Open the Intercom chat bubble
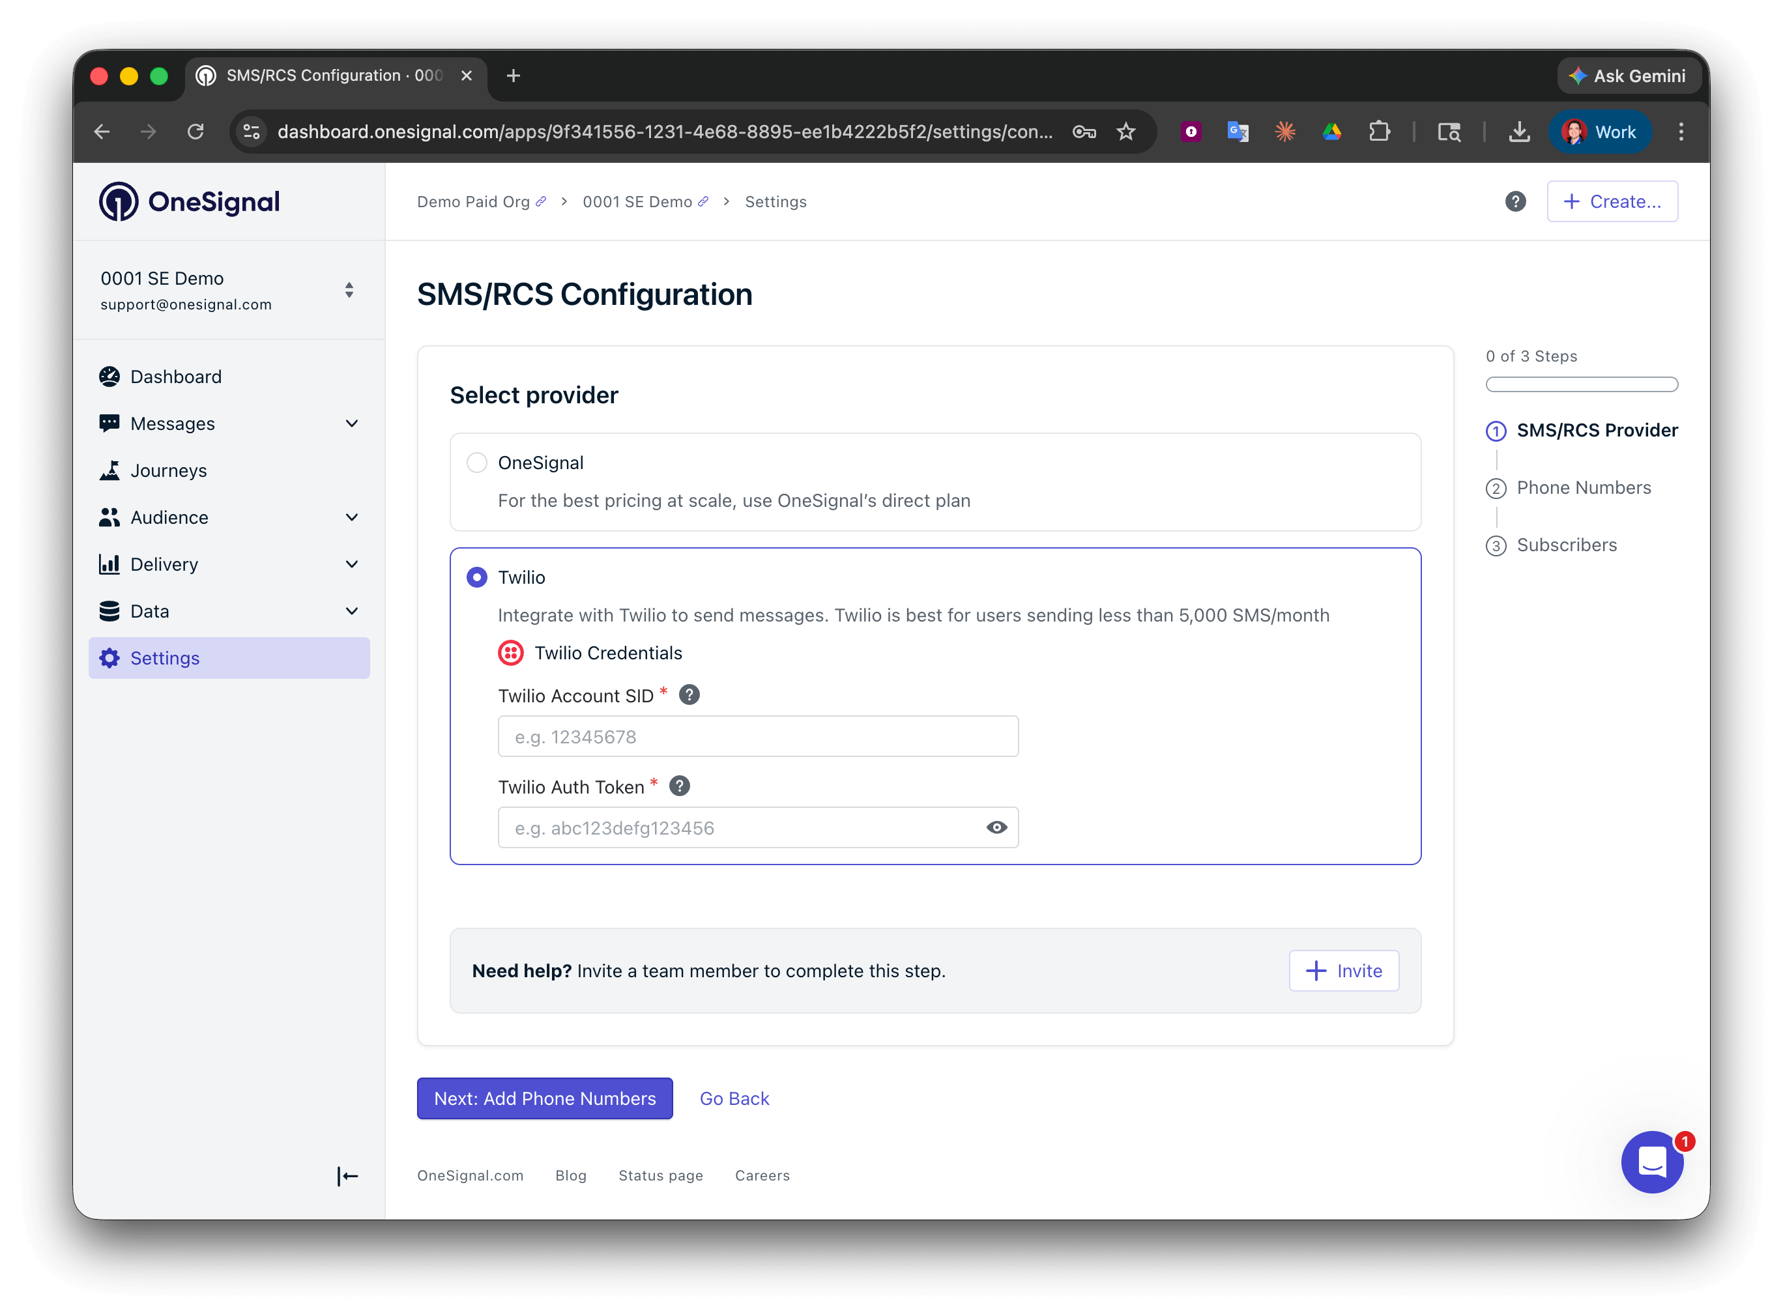Screen dimensions: 1783x1316 1653,1162
